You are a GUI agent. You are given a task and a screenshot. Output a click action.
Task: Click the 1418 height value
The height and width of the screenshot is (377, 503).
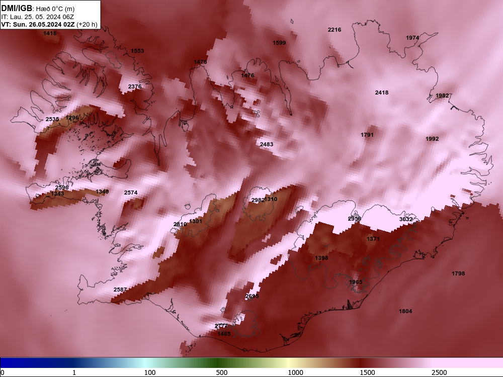tap(50, 33)
